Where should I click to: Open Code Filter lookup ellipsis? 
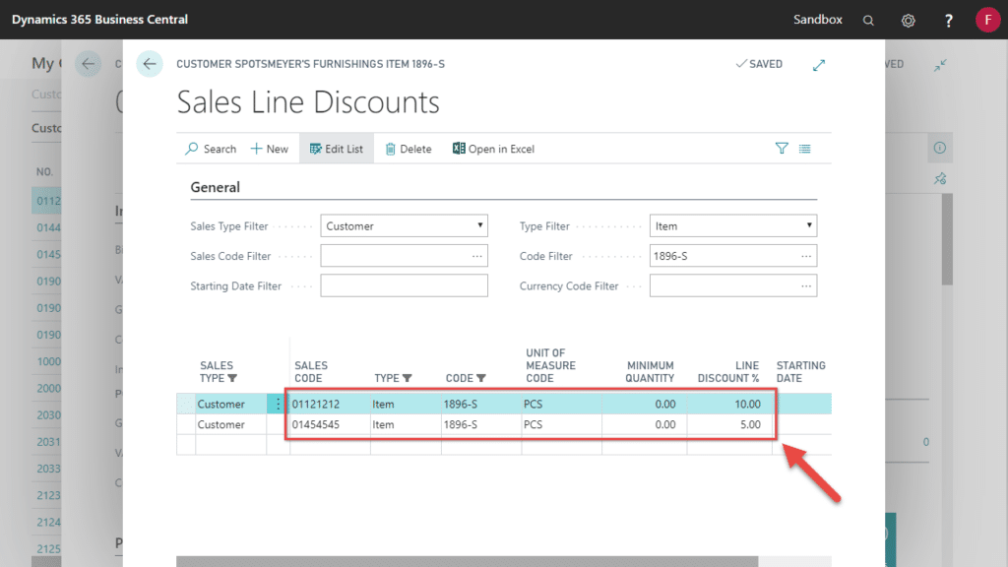(806, 256)
